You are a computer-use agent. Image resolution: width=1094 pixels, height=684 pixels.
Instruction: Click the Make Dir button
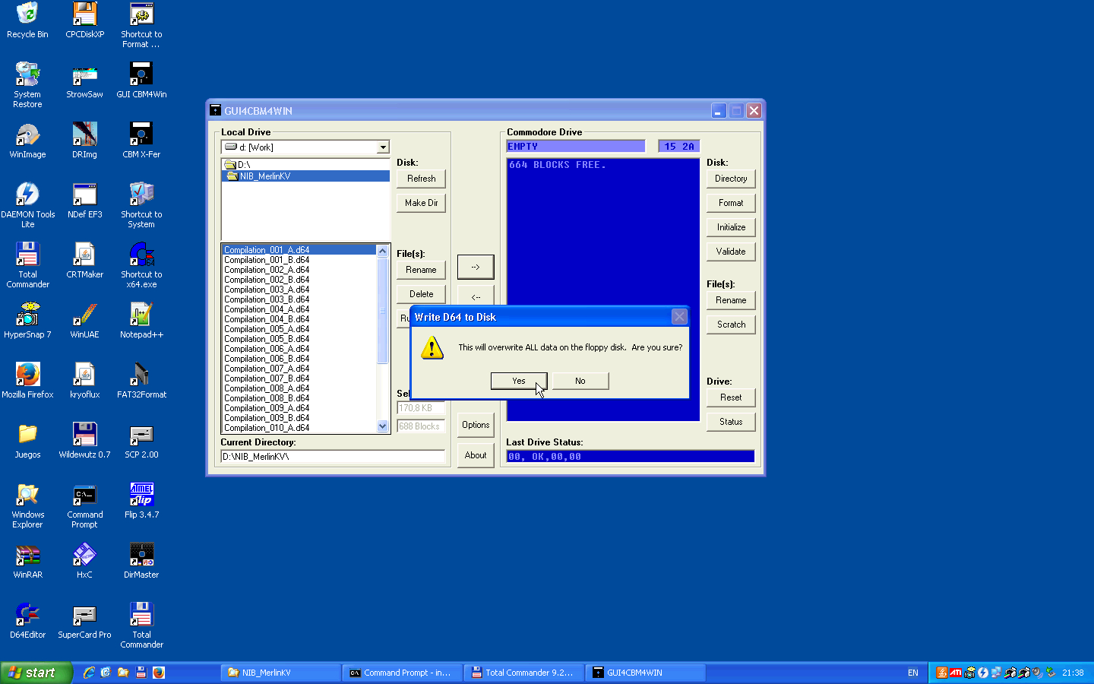point(422,203)
